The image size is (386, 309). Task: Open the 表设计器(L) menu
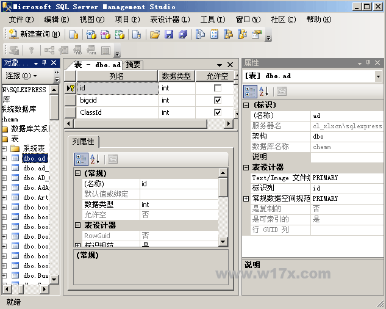[170, 19]
